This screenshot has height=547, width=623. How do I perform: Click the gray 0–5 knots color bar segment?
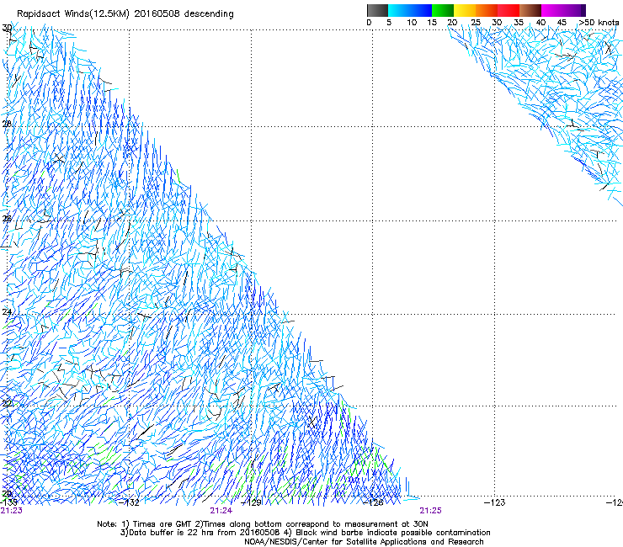(x=377, y=10)
